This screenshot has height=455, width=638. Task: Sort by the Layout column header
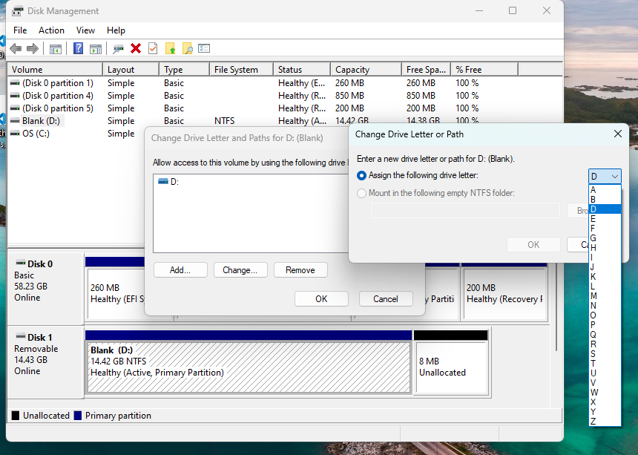pos(131,70)
